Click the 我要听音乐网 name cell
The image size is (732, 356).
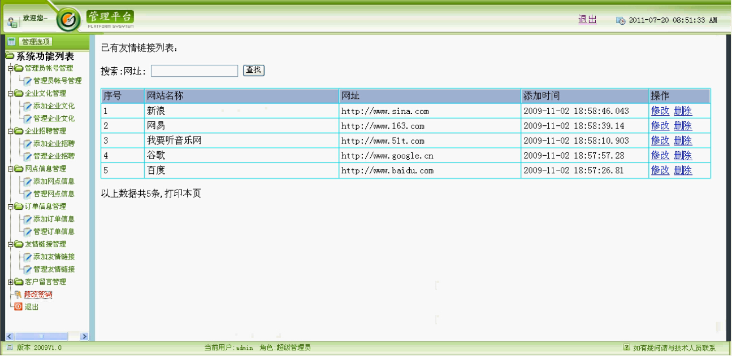click(241, 140)
